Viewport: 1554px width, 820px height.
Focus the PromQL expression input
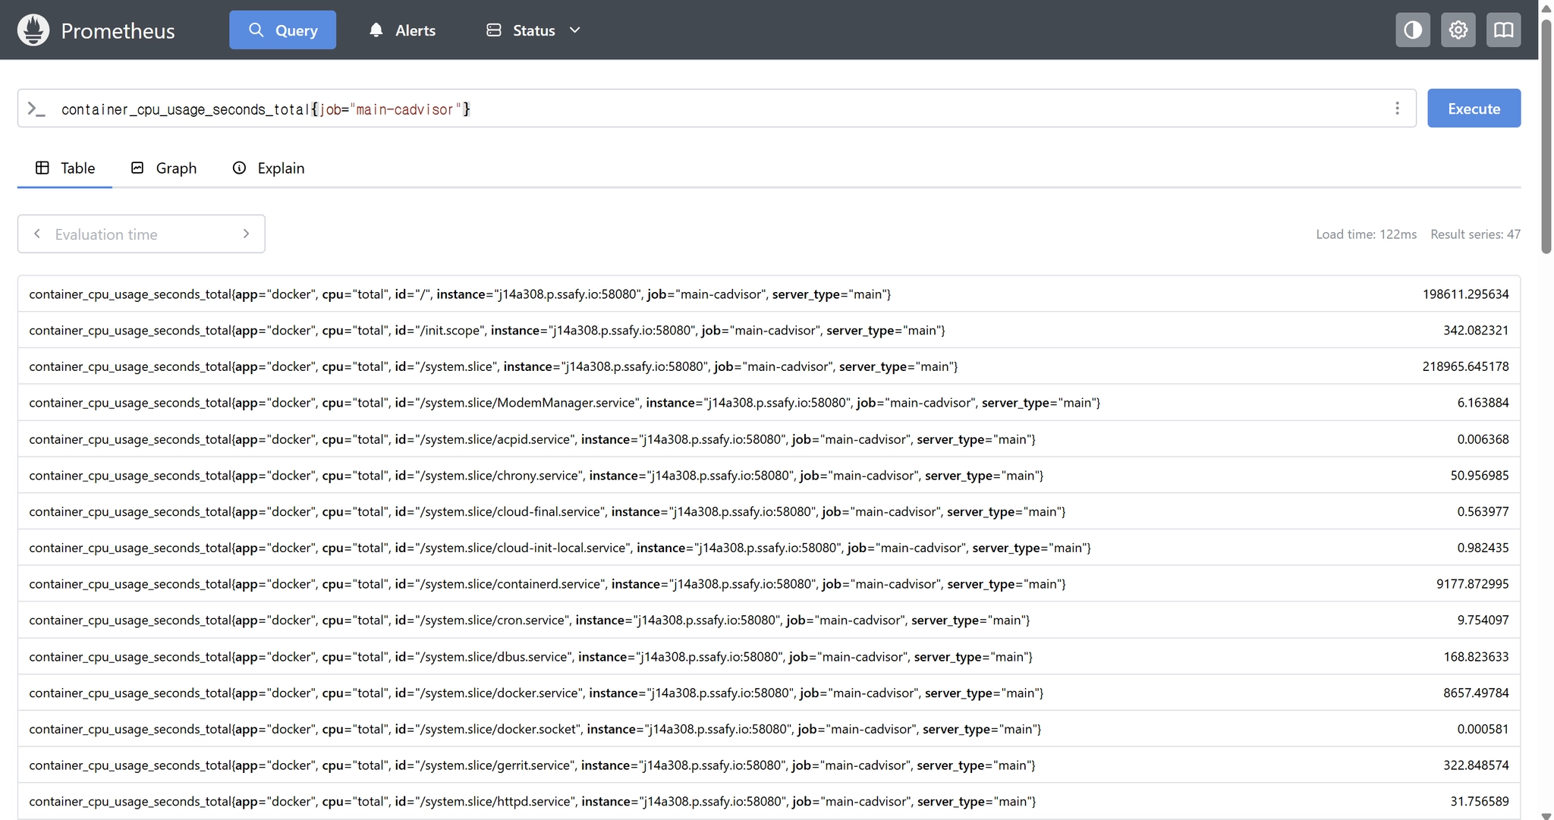pos(717,108)
